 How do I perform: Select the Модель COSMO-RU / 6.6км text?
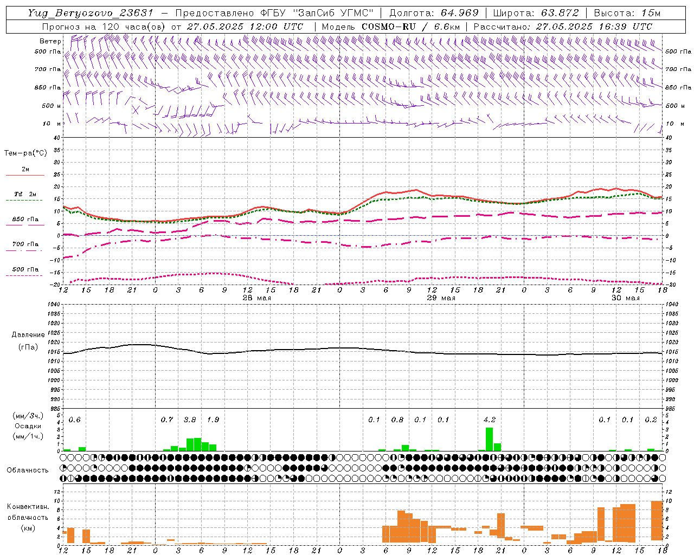390,27
